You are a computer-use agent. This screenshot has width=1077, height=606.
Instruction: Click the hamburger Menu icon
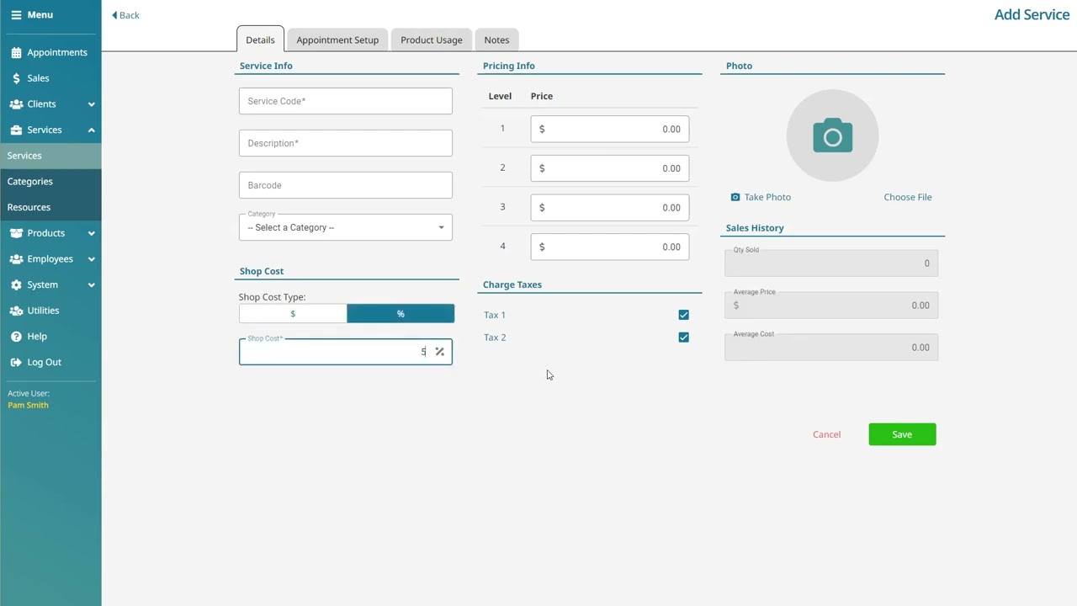tap(16, 15)
